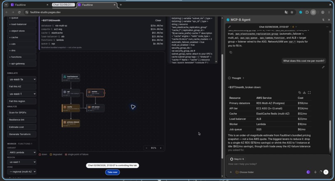The image size is (335, 181).
Task: Open the chat panel three-dot options
Action: pos(327,27)
